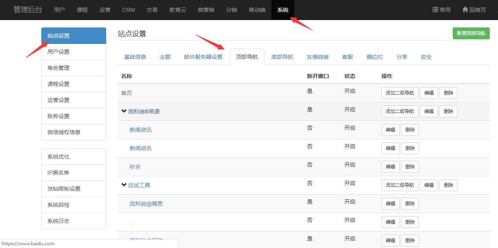Screen dimensions: 498x248
Task: Collapse the 应试工具 navigation group
Action: (124, 185)
